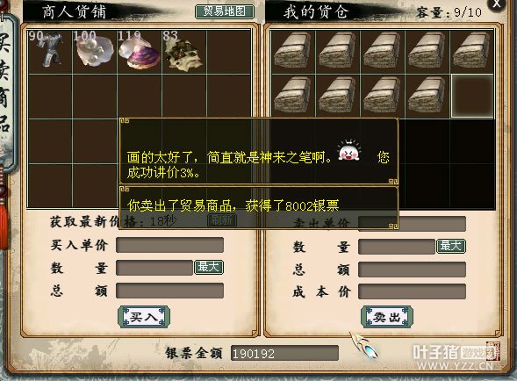This screenshot has height=381, width=517.
Task: Focus the 买入单价 buy unit price field
Action: pyautogui.click(x=169, y=245)
